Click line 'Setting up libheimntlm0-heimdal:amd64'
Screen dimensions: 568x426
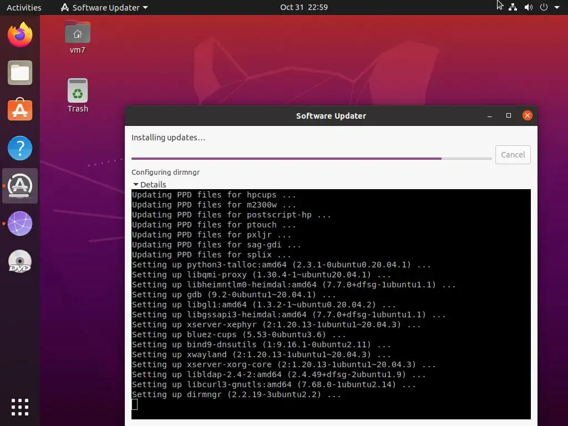click(293, 285)
